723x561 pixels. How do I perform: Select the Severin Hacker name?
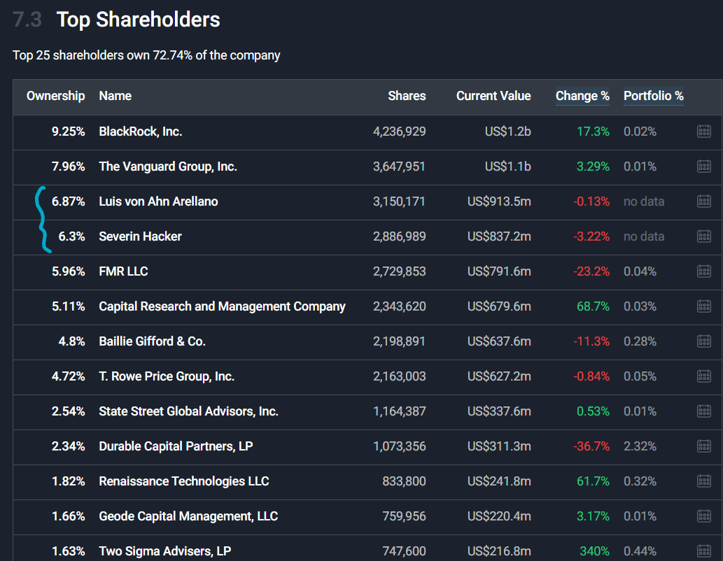(x=140, y=236)
